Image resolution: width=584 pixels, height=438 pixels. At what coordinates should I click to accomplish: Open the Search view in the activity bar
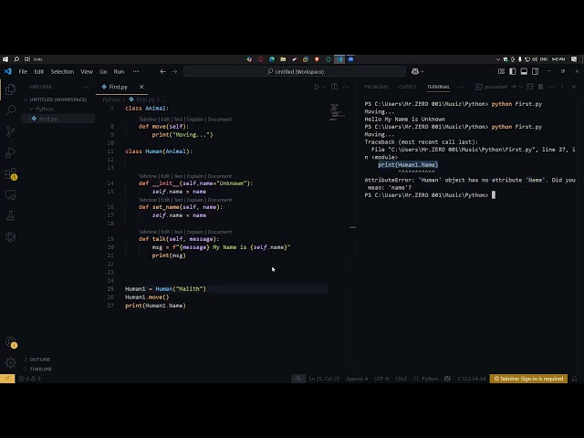pyautogui.click(x=10, y=110)
